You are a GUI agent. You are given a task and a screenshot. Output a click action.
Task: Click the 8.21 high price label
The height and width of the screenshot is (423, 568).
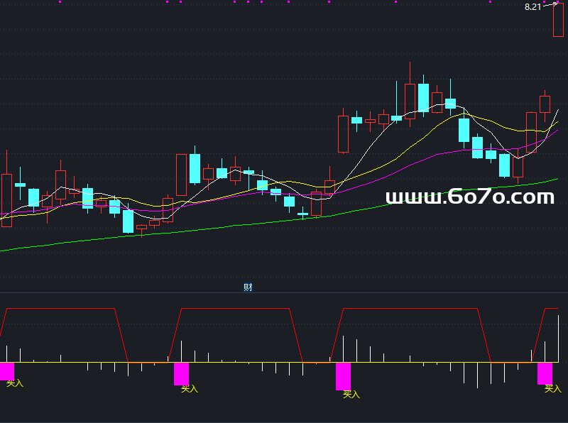click(532, 6)
